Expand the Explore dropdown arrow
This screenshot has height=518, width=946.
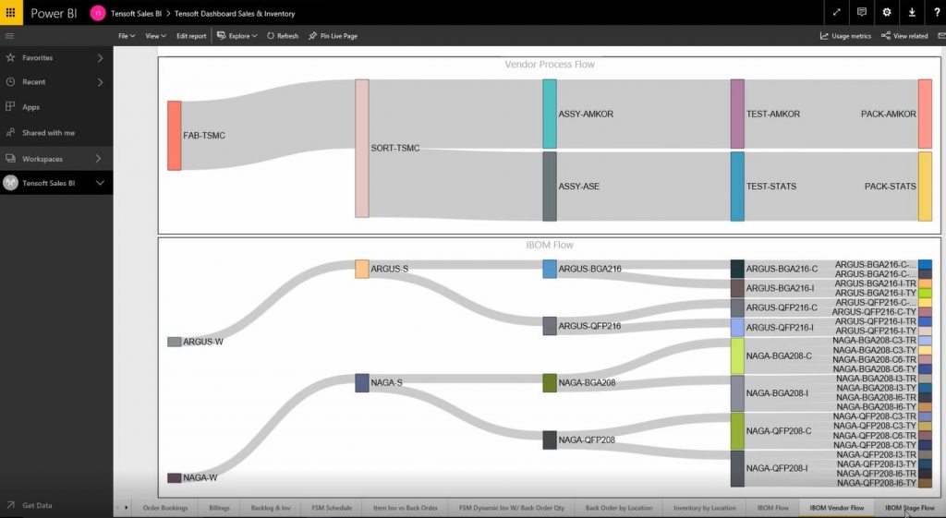tap(255, 36)
